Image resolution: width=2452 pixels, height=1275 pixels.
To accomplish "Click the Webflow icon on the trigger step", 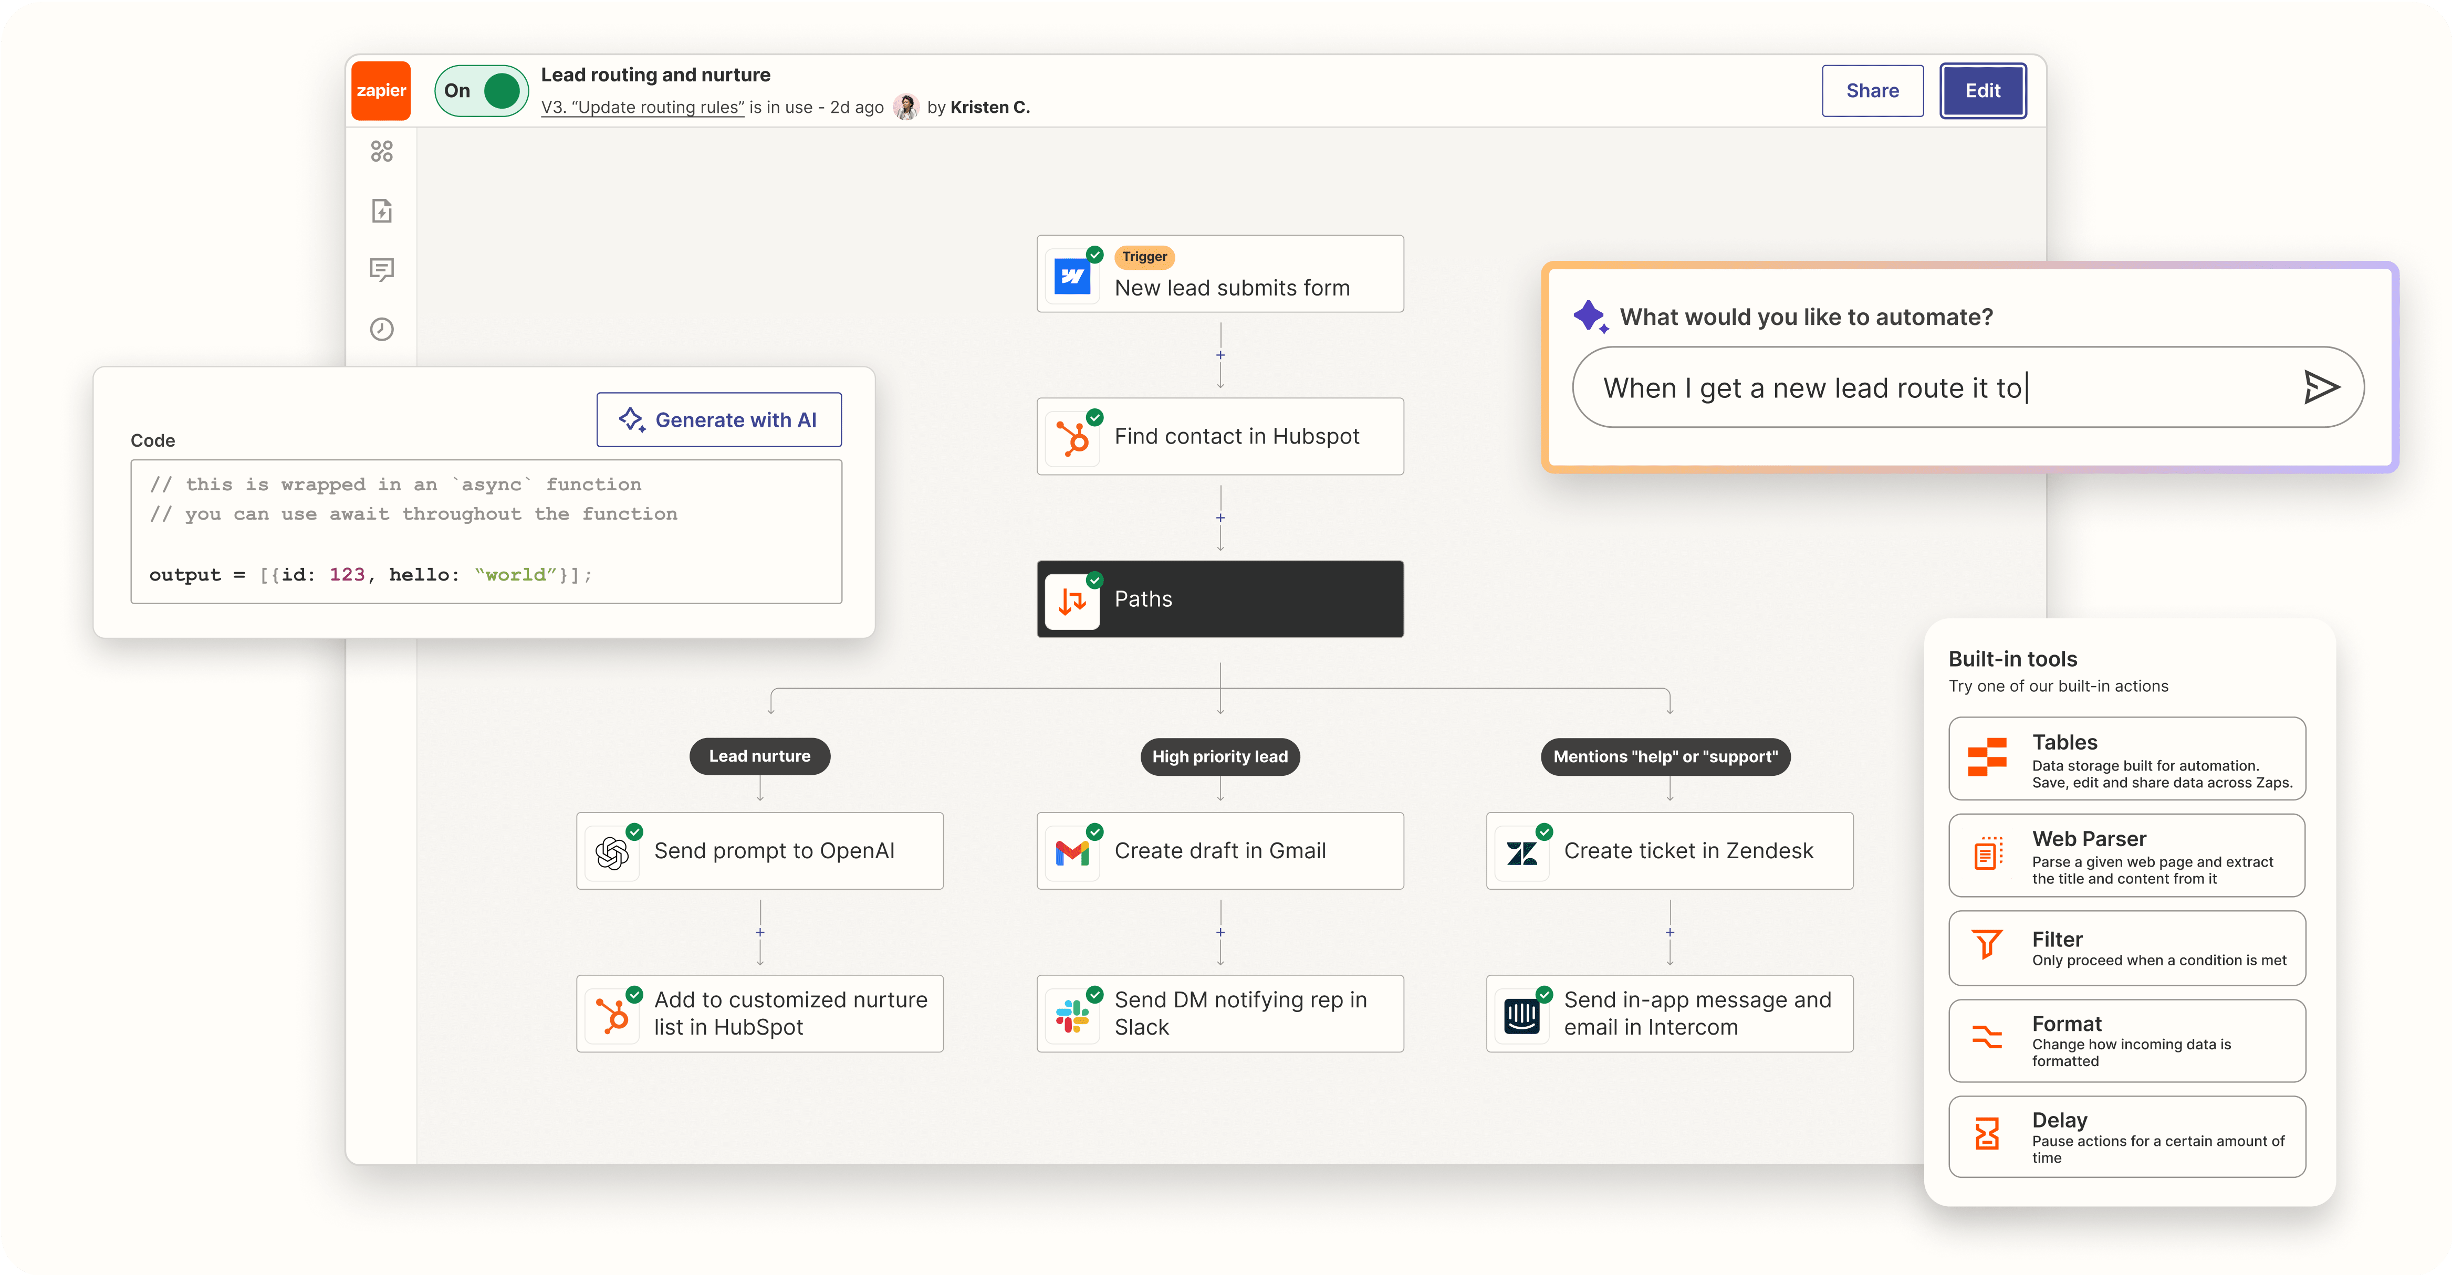I will point(1073,274).
